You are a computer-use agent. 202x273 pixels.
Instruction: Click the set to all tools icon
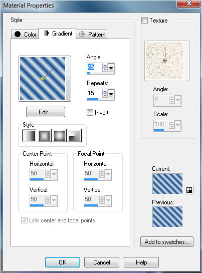[x=189, y=190]
